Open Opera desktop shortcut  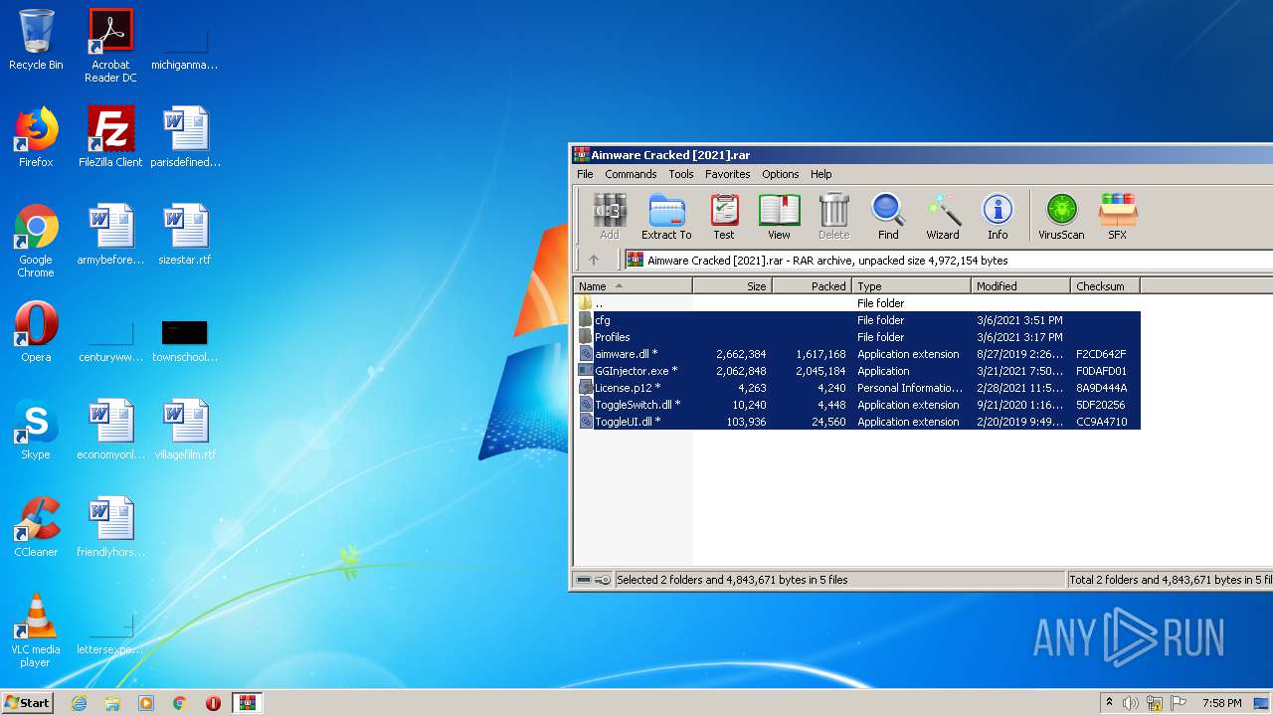pos(36,332)
